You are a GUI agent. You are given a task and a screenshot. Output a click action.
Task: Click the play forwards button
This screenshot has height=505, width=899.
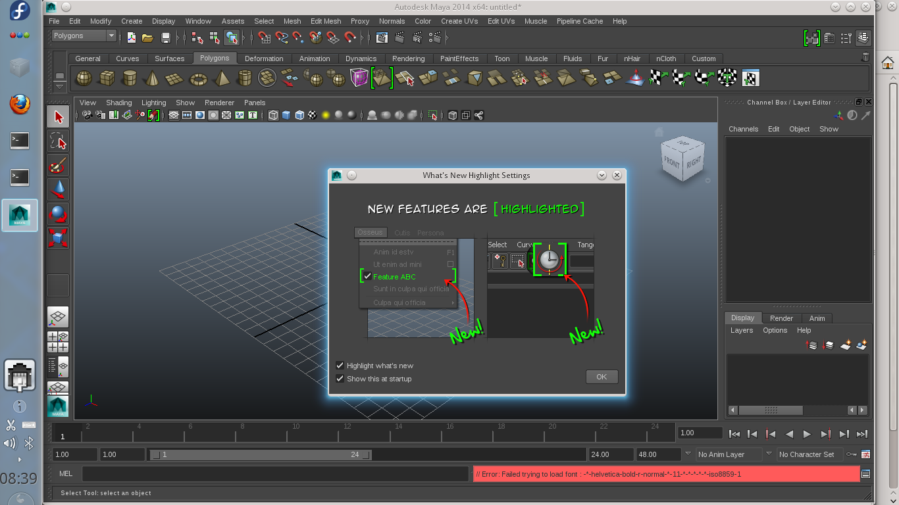point(807,433)
